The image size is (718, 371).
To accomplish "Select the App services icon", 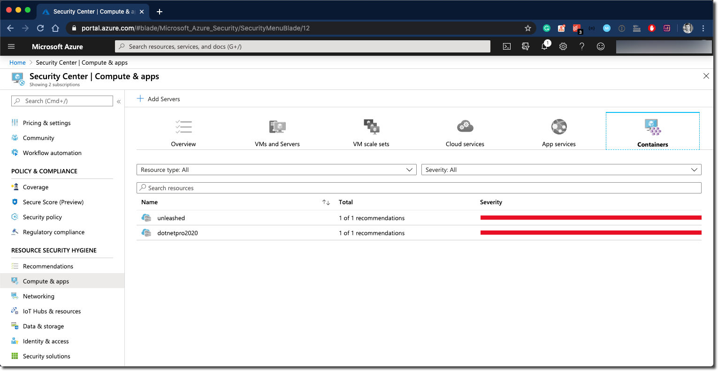I will pos(558,126).
